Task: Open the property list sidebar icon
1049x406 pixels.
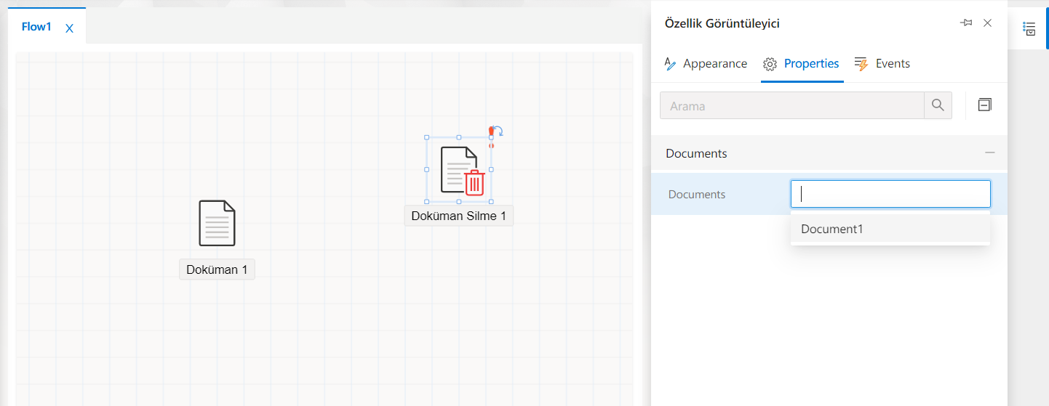Action: click(1029, 28)
